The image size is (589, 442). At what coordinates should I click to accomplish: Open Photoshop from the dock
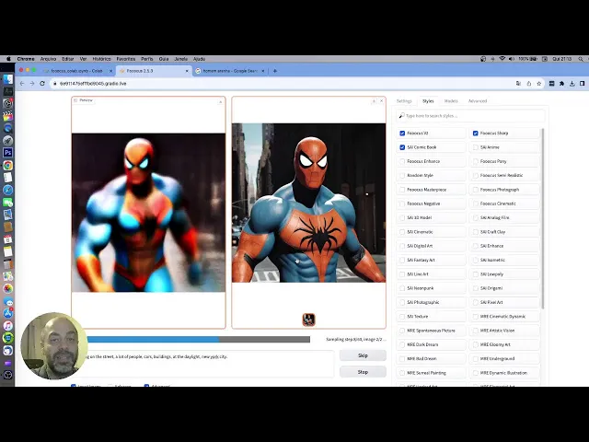point(8,153)
